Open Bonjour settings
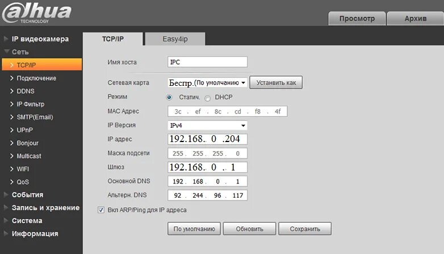The image size is (444, 254). point(27,143)
